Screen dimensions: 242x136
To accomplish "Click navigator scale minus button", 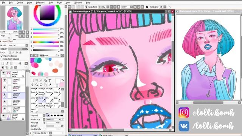I will click(20, 32).
